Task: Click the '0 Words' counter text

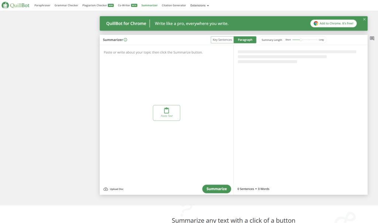Action: 264,189
